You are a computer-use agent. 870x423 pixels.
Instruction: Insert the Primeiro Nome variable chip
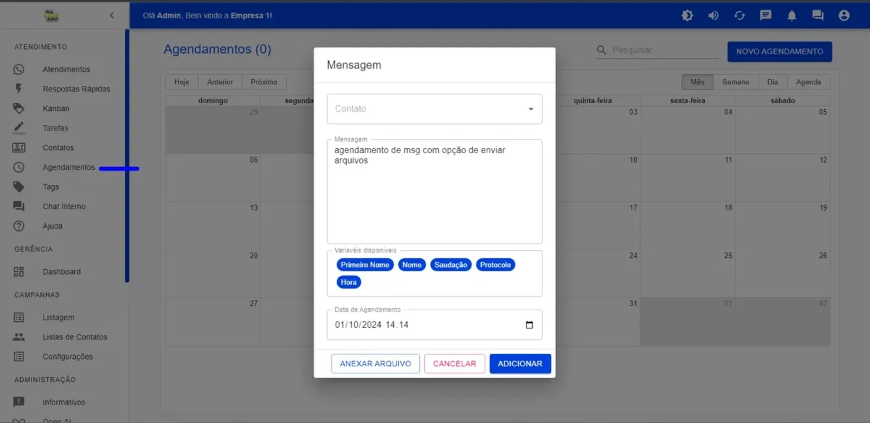[x=365, y=265]
